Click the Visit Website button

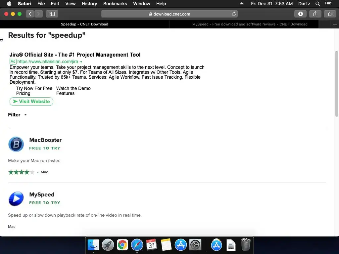(x=31, y=102)
